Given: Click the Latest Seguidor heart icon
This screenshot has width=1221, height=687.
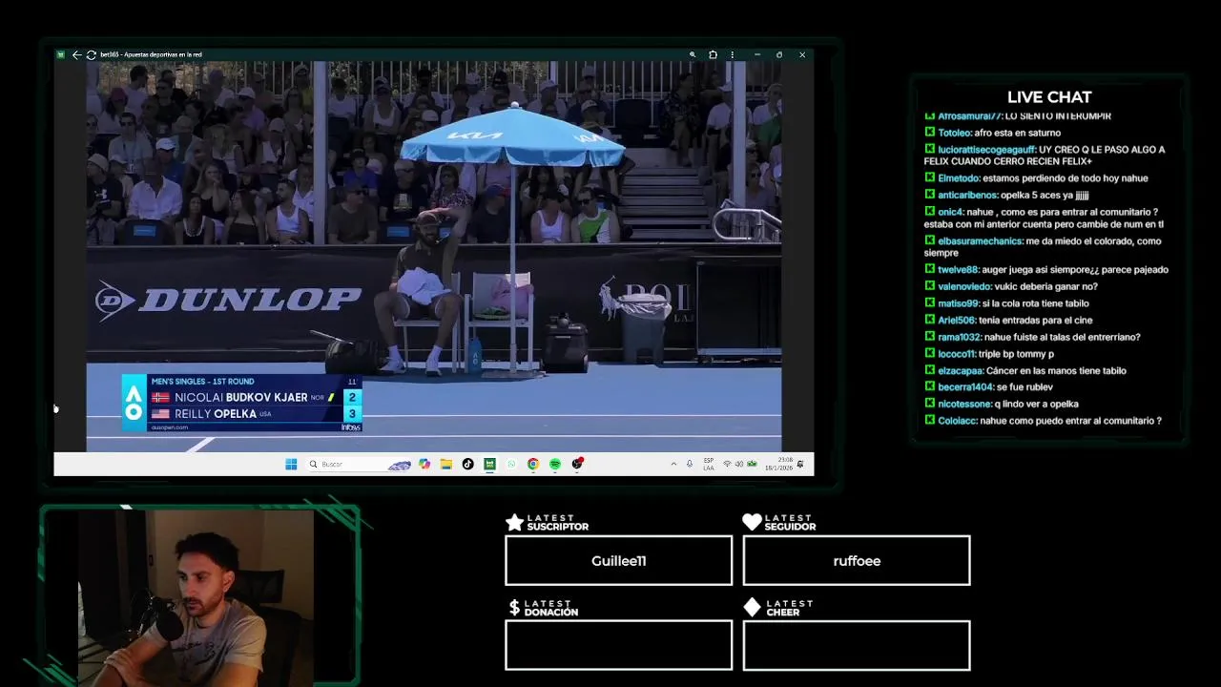Looking at the screenshot, I should [x=752, y=522].
